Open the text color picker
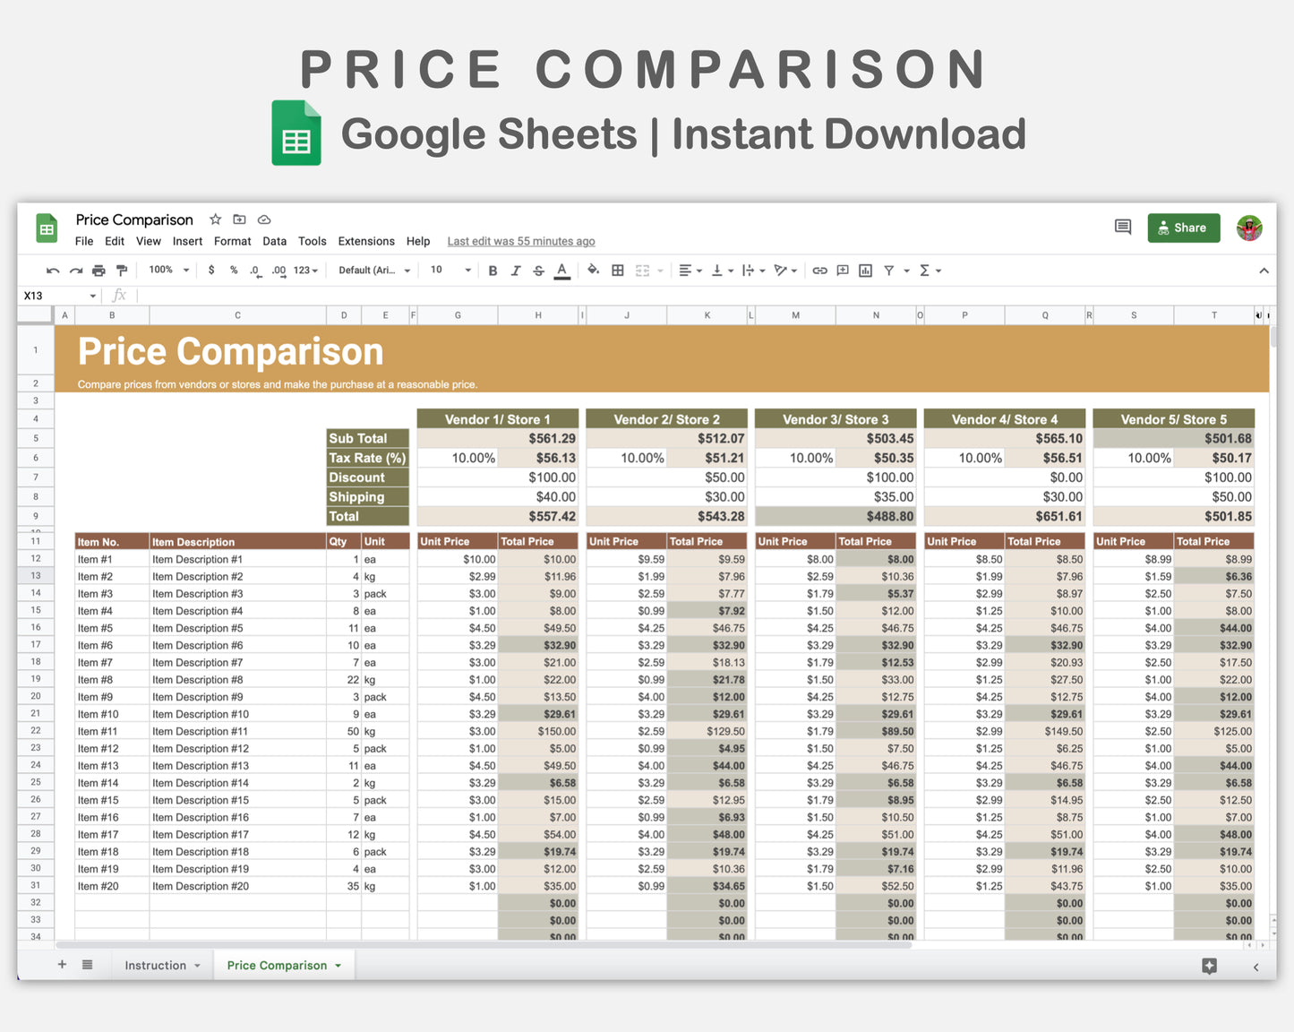The height and width of the screenshot is (1032, 1294). click(561, 270)
